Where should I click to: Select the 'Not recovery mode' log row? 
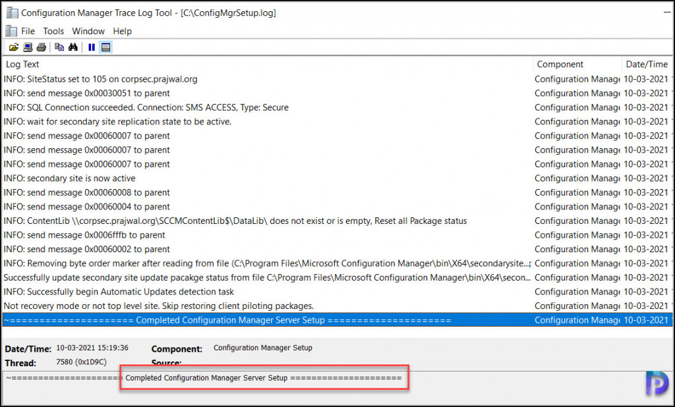337,306
